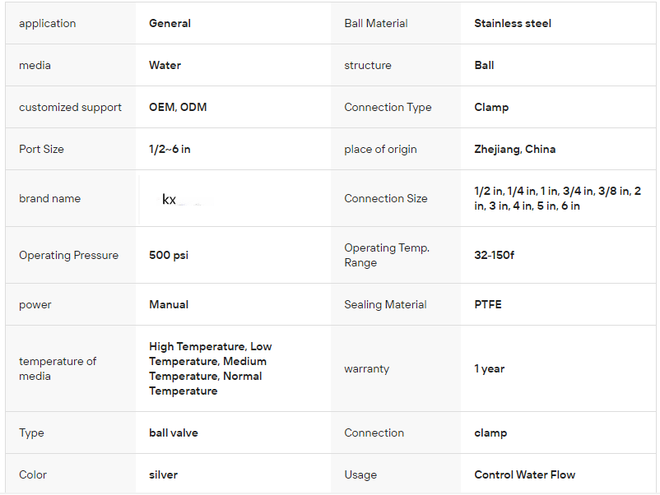This screenshot has width=660, height=495.
Task: Select the "1 year" warranty value
Action: tap(490, 369)
